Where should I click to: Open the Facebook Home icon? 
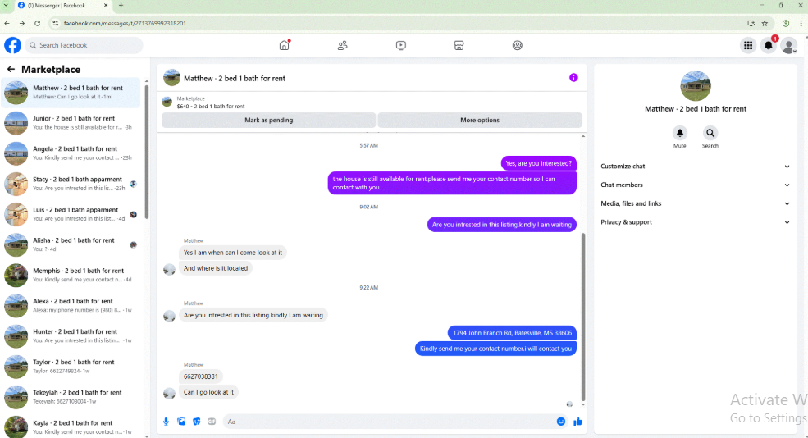[x=284, y=45]
